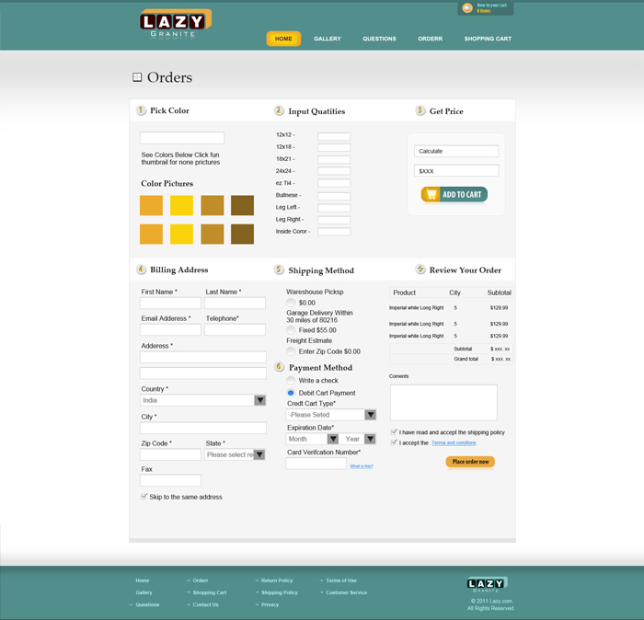644x620 pixels.
Task: Select Warehouse Pickup $0.00 radio
Action: point(291,303)
